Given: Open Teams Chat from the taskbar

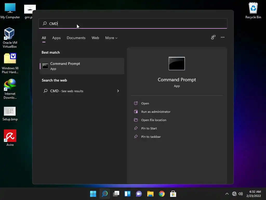Looking at the screenshot, I should [139, 194].
